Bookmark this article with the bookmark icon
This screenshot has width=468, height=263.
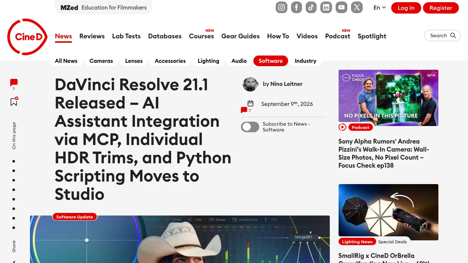(14, 102)
